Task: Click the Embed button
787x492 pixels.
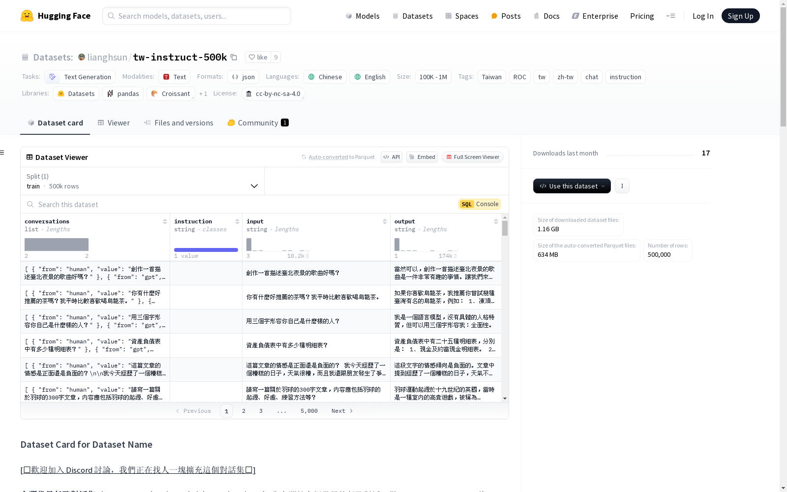Action: pyautogui.click(x=422, y=157)
